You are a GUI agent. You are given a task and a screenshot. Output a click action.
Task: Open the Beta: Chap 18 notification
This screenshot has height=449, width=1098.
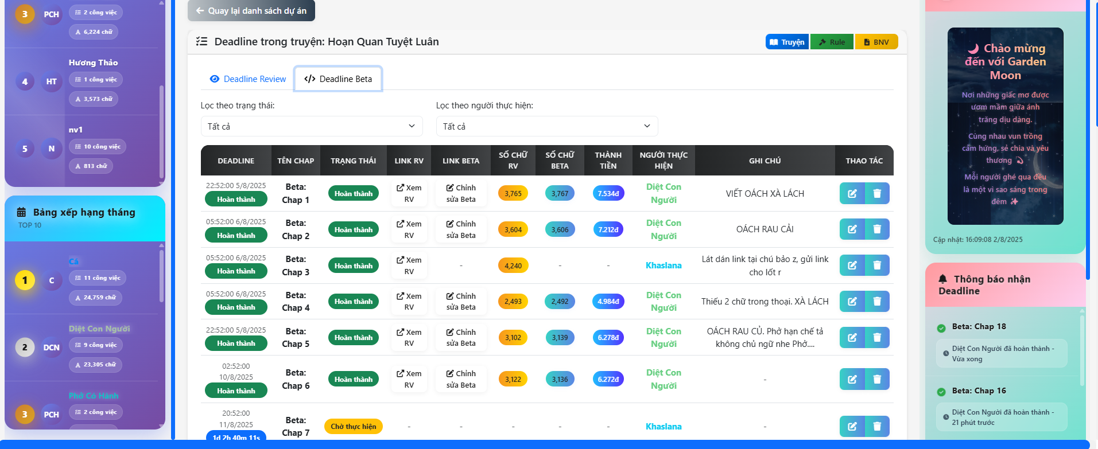pyautogui.click(x=979, y=326)
